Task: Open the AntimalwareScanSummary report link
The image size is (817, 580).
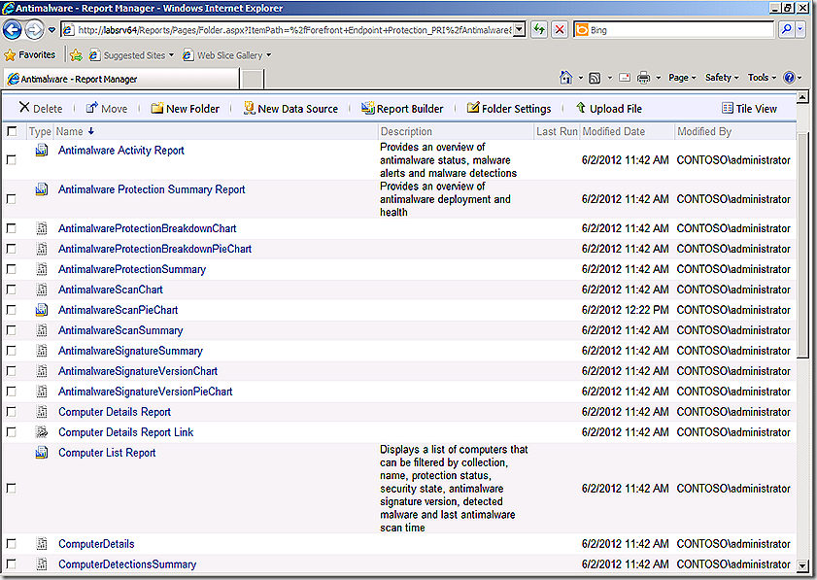Action: 120,330
